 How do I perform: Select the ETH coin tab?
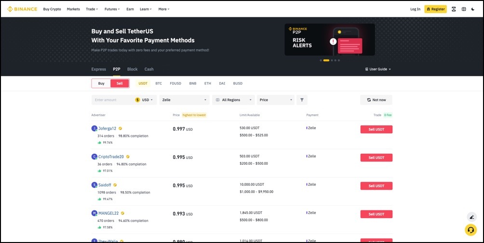point(208,84)
